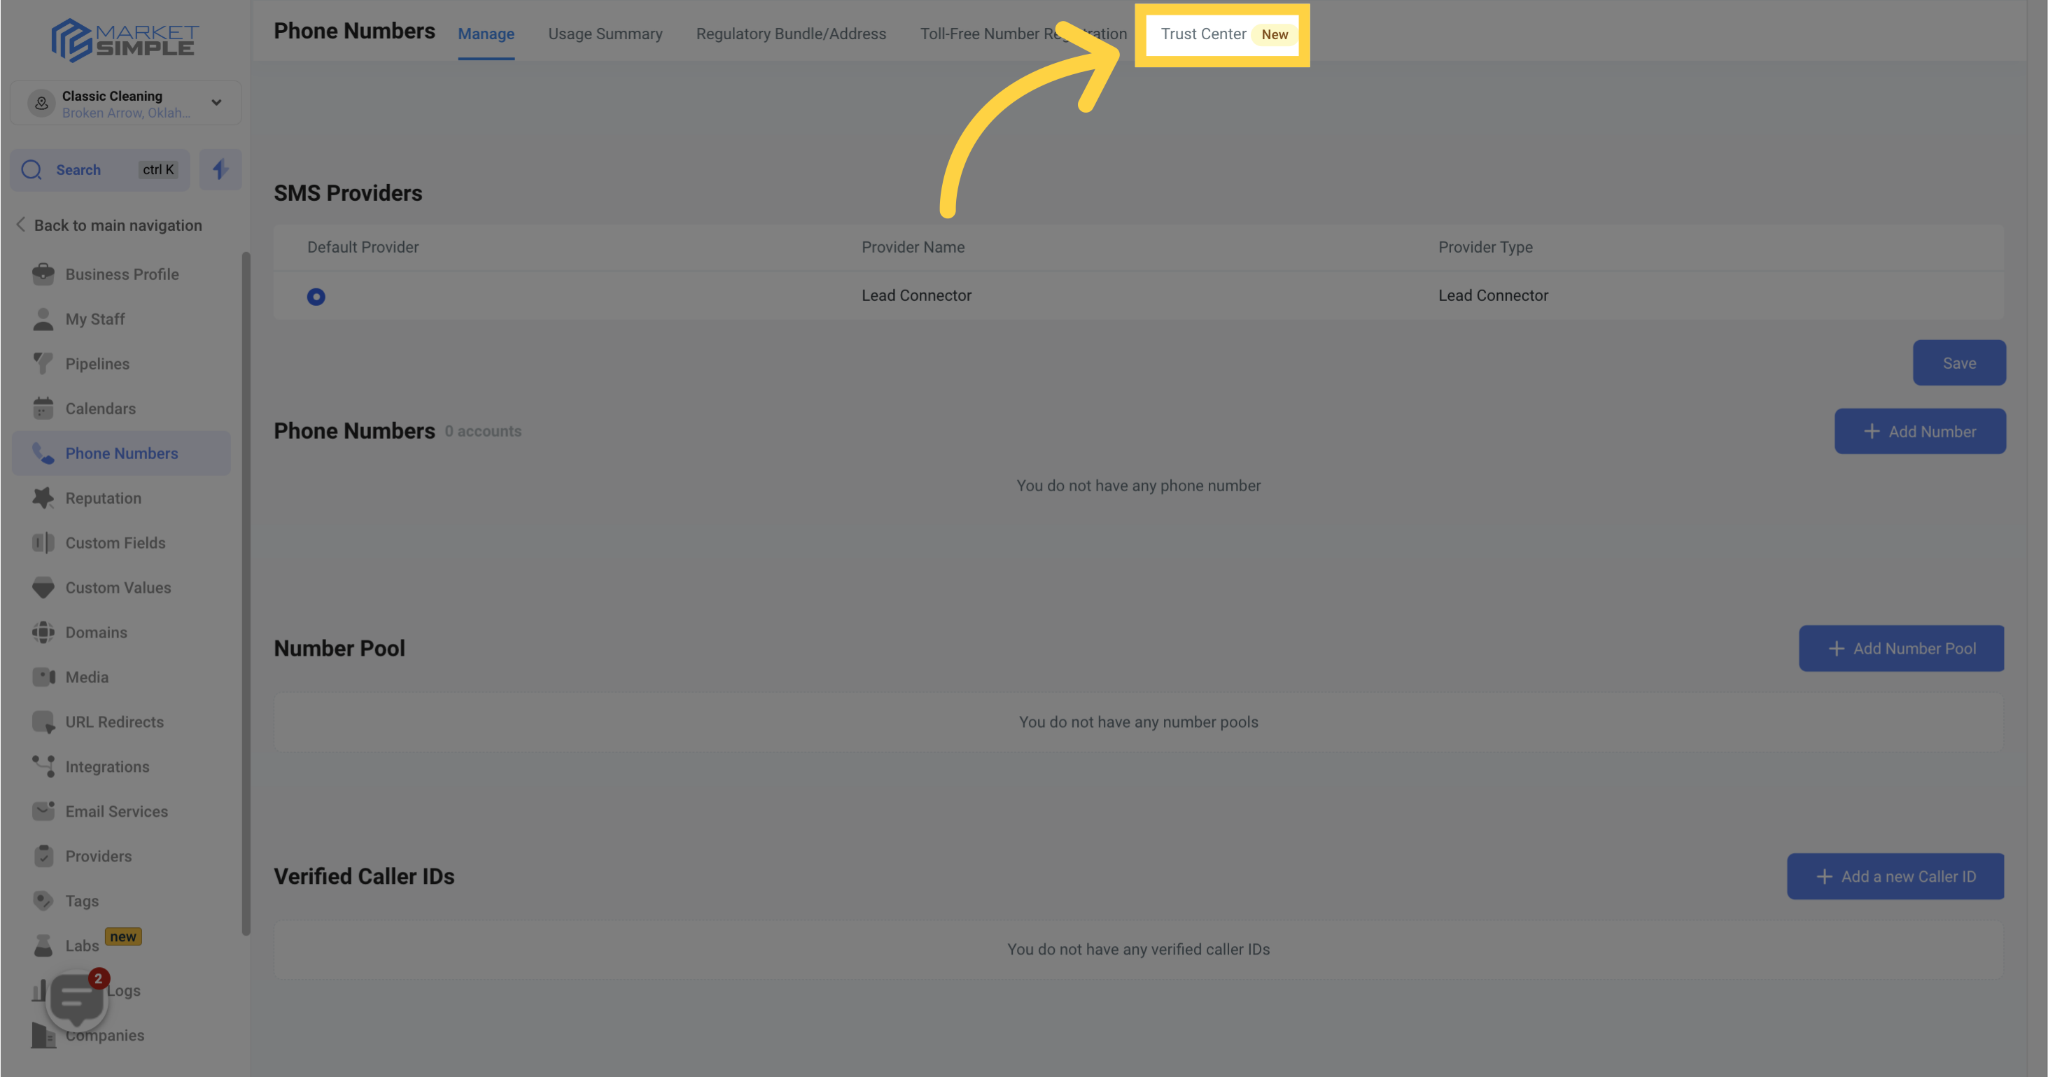Screen dimensions: 2048x1077
Task: Open the Calendars icon in sidebar
Action: point(43,409)
